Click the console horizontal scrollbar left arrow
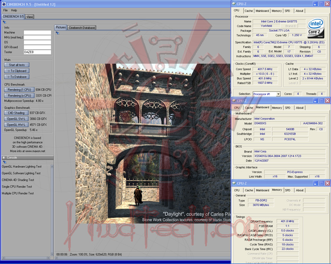331x264 pixels. [x=3, y=258]
